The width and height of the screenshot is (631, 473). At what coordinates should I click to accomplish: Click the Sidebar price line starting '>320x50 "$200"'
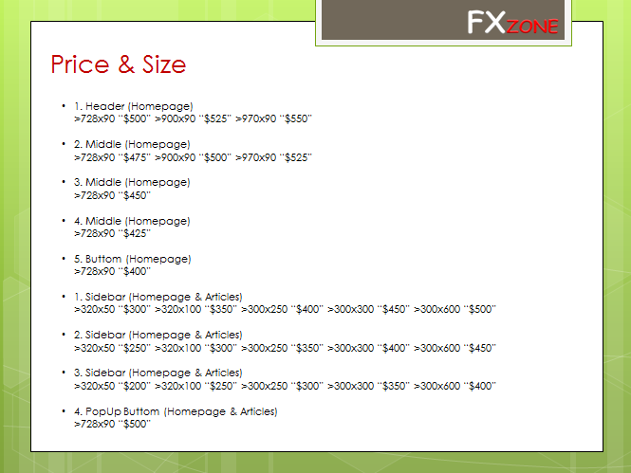point(285,386)
